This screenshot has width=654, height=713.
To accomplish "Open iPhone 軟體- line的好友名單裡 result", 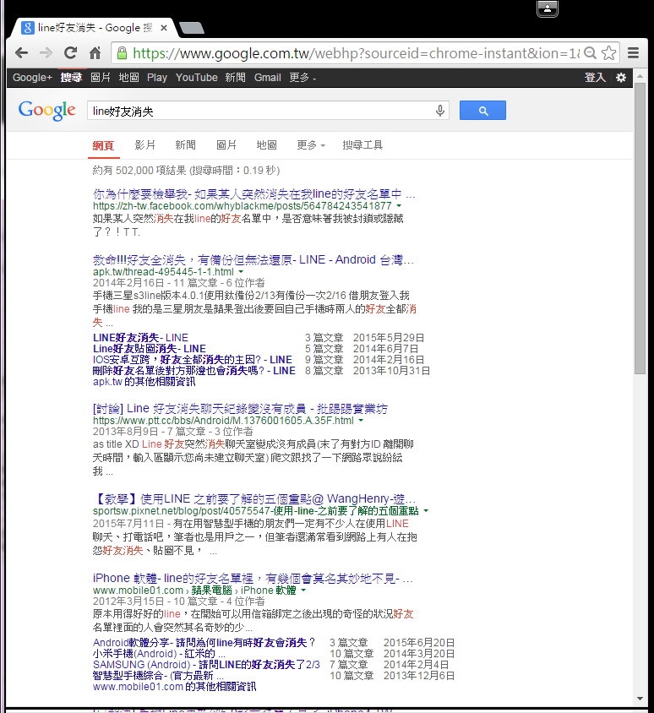I will (x=253, y=579).
